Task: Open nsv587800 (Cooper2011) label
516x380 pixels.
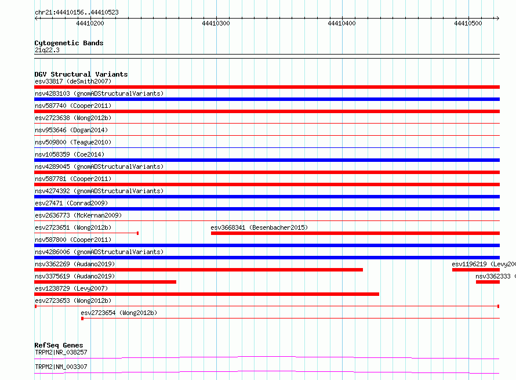Action: point(73,240)
